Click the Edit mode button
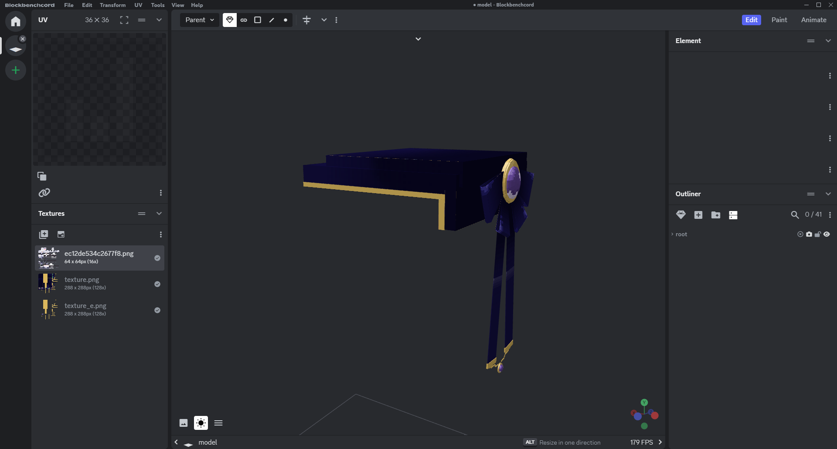The width and height of the screenshot is (837, 449). [x=751, y=20]
